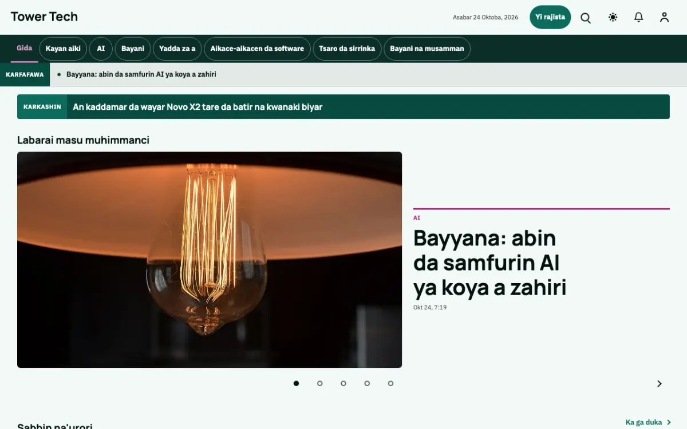
Task: Select fourth carousel slide dot
Action: click(367, 383)
